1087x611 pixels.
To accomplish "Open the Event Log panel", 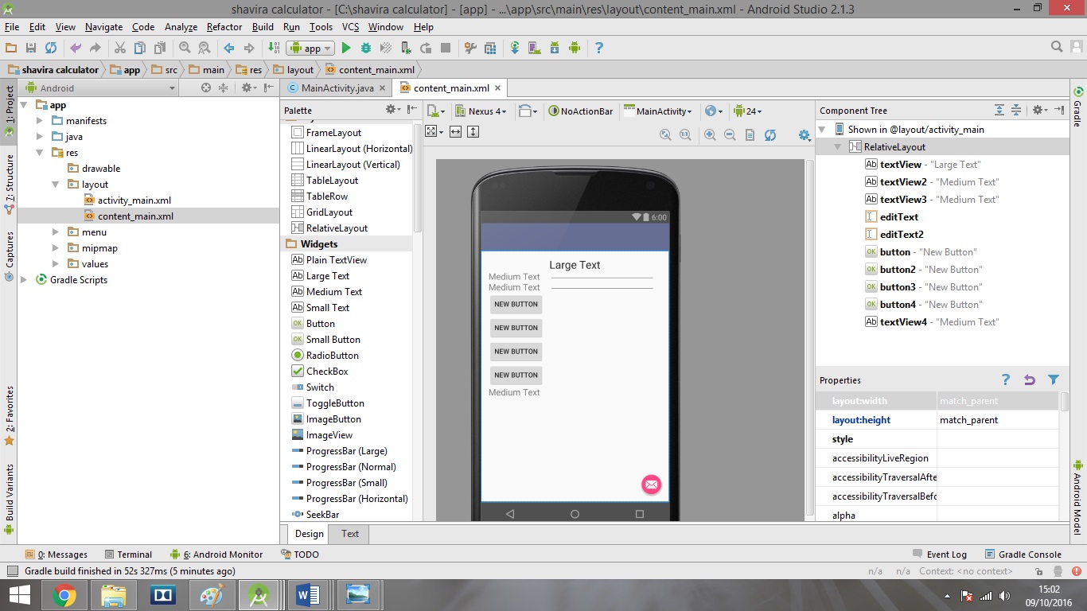I will (946, 555).
